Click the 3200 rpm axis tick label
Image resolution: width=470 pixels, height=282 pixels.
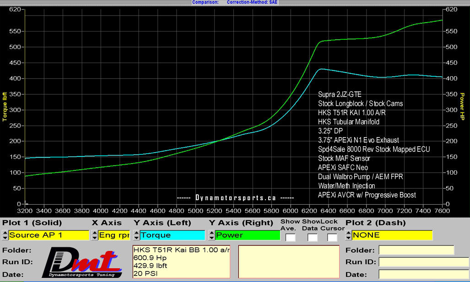point(25,211)
